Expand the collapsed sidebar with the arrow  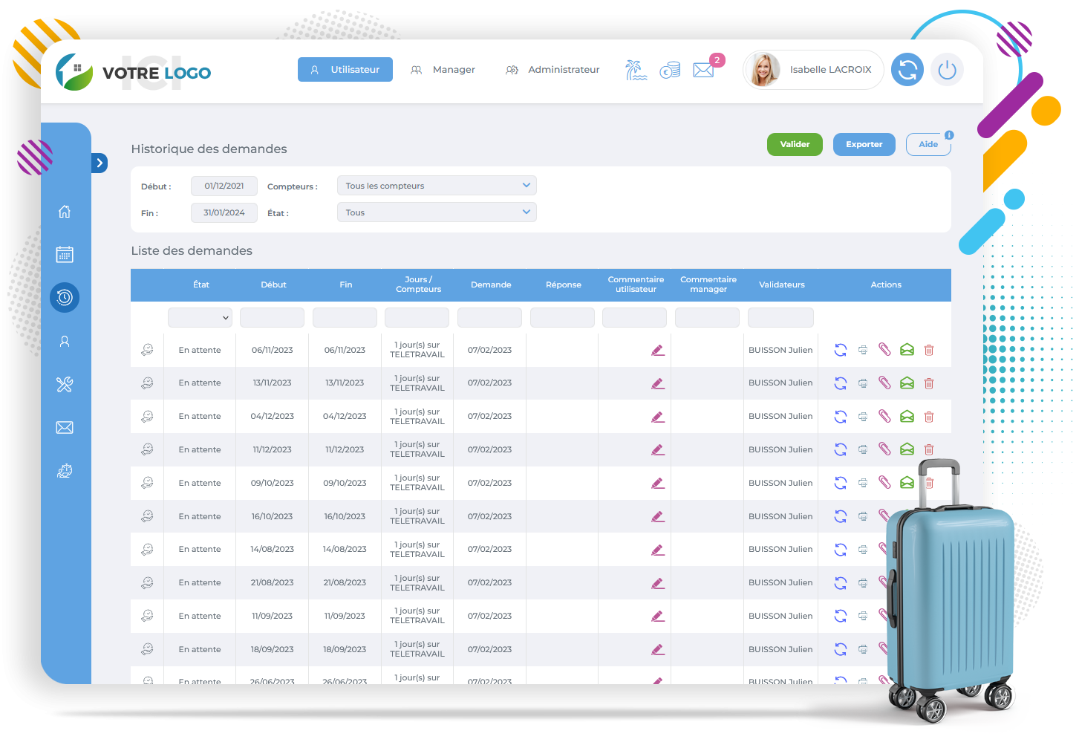pyautogui.click(x=100, y=163)
